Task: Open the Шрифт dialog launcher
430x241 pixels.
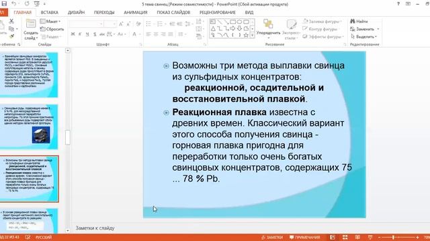Action: pyautogui.click(x=140, y=44)
